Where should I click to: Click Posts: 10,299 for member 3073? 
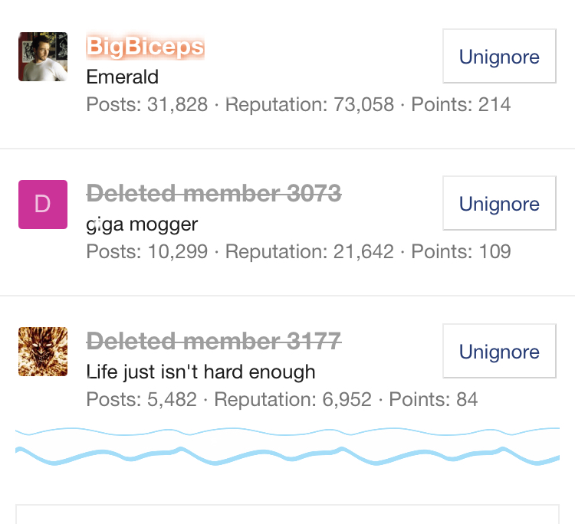click(147, 251)
